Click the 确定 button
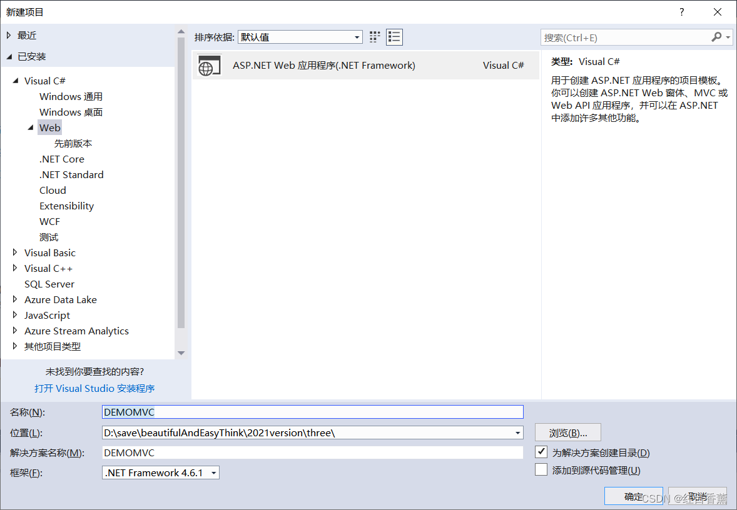The height and width of the screenshot is (510, 737). tap(634, 496)
